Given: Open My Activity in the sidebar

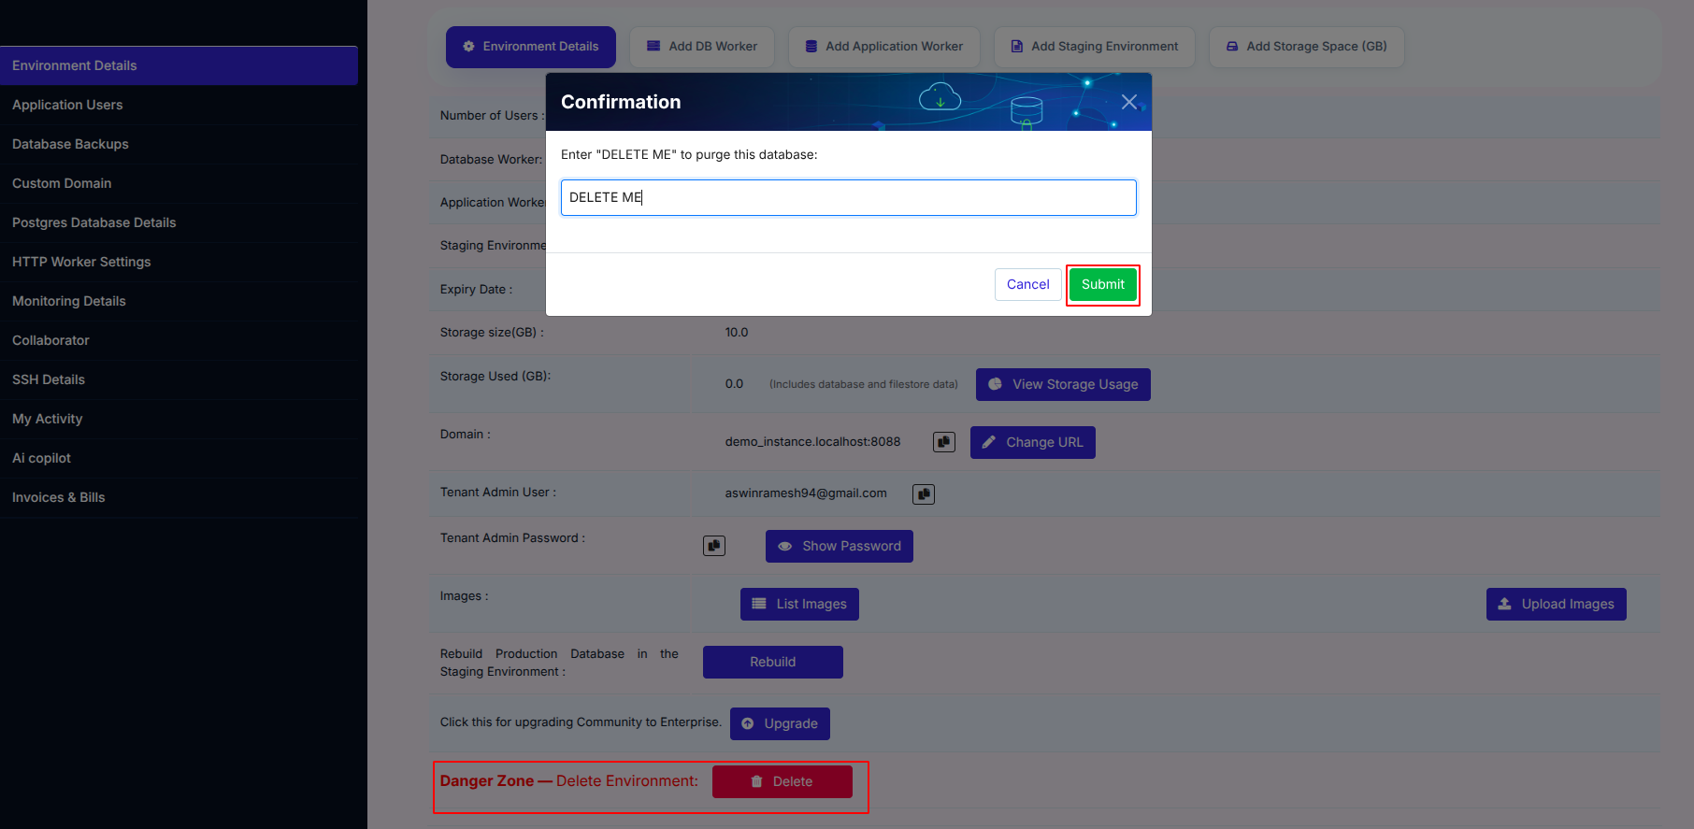Looking at the screenshot, I should point(179,419).
